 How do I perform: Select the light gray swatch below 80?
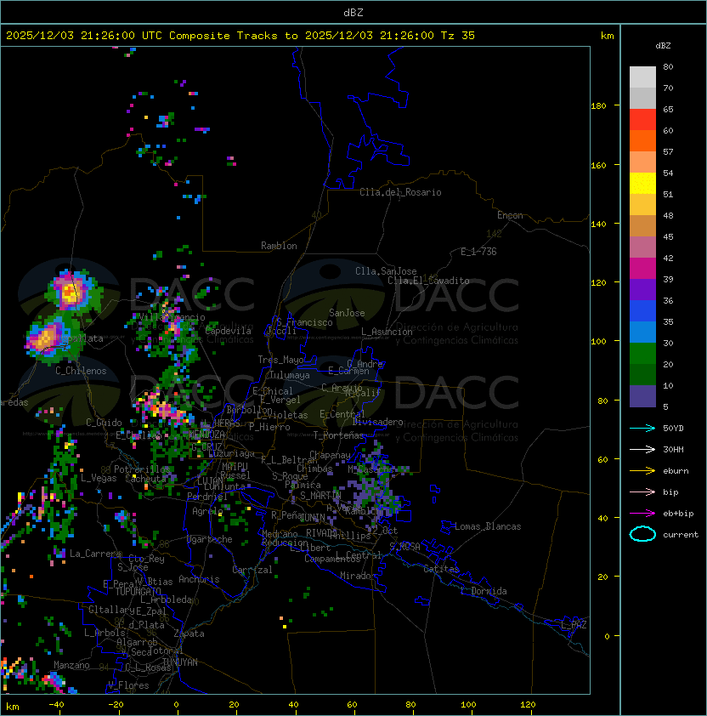click(x=642, y=77)
